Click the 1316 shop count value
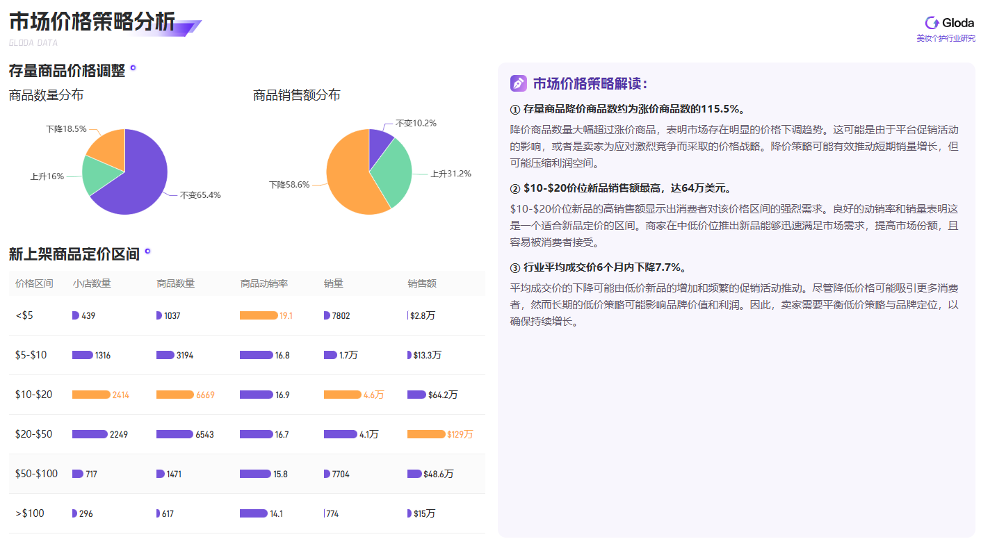This screenshot has height=546, width=981. (x=103, y=355)
